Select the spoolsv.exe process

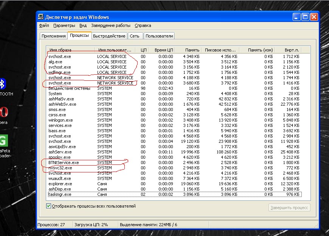175,157
